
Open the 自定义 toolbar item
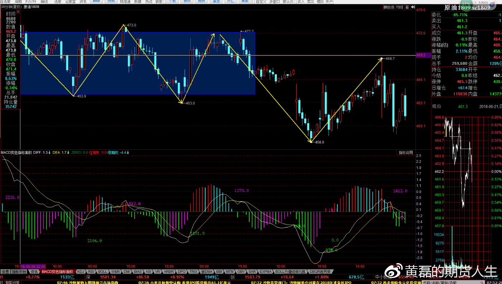(x=261, y=1)
